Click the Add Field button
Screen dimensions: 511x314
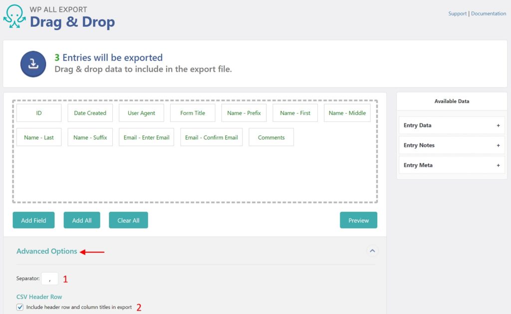click(x=33, y=220)
